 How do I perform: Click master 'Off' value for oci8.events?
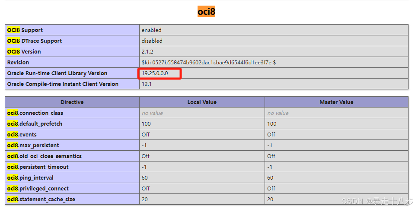click(x=271, y=135)
